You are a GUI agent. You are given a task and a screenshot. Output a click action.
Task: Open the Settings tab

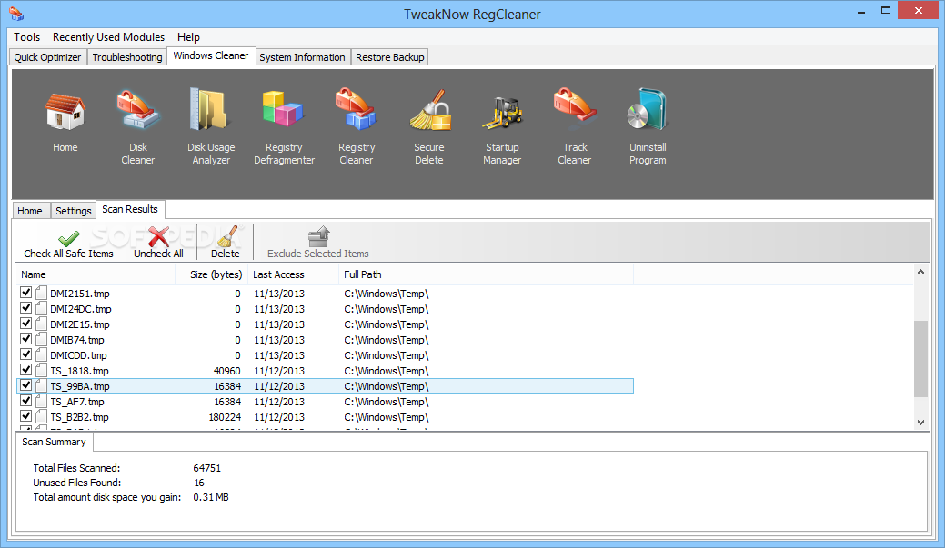[x=74, y=211]
